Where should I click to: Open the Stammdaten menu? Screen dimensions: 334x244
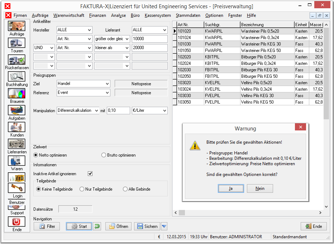tap(188, 15)
